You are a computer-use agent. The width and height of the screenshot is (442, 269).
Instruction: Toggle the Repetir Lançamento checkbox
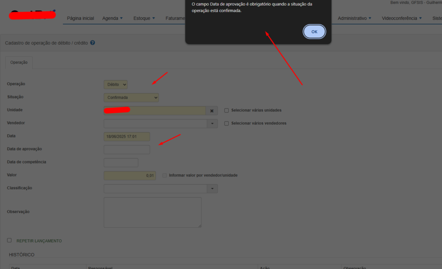tap(9, 240)
